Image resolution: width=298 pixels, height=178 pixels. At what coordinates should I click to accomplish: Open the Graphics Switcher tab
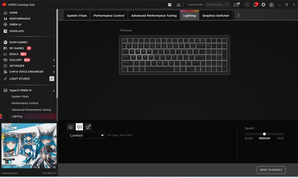[x=216, y=16]
